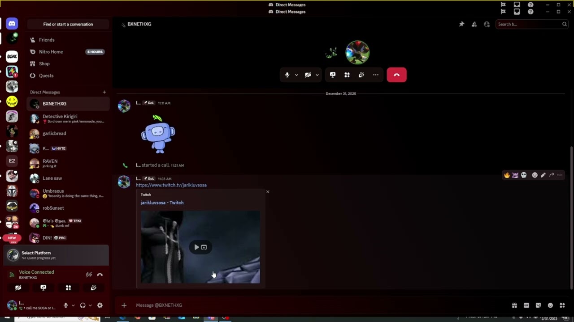574x322 pixels.
Task: React with the purple devil emoji
Action: (515, 175)
